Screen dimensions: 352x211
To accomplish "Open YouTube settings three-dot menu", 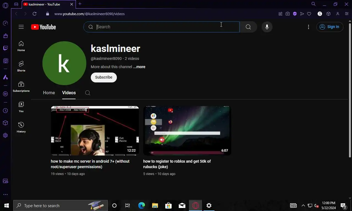I will click(309, 27).
